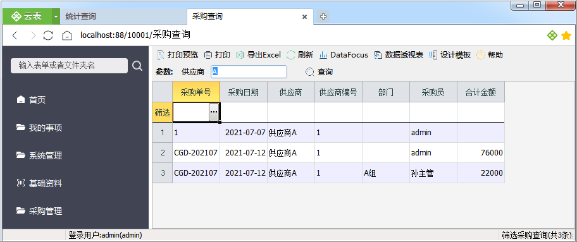Image resolution: width=577 pixels, height=242 pixels.
Task: Click filter cell under 合计金额
Action: pos(481,112)
